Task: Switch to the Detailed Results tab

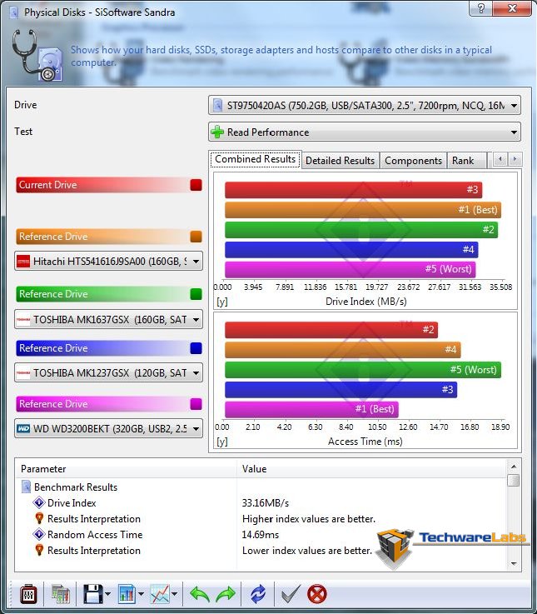Action: click(x=341, y=161)
